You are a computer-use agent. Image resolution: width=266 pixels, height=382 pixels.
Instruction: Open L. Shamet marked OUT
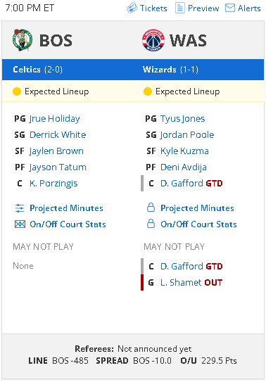(181, 283)
